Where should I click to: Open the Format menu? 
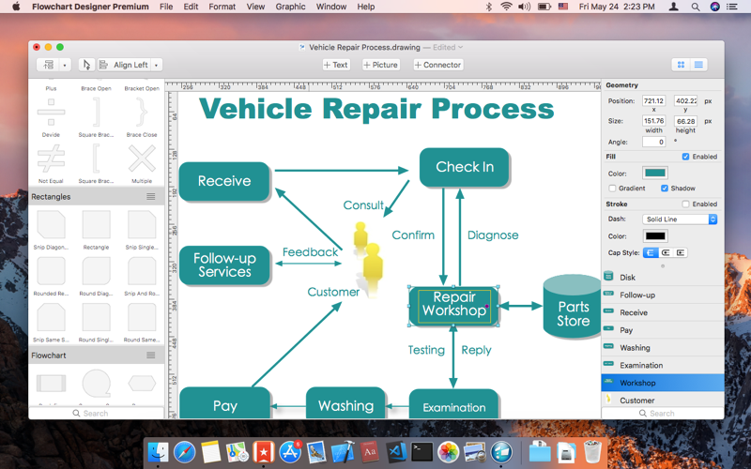tap(222, 7)
